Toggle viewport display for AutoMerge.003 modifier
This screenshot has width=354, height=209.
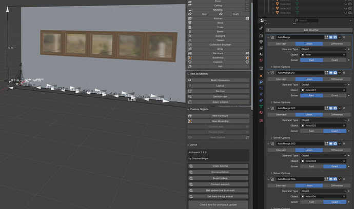331,143
